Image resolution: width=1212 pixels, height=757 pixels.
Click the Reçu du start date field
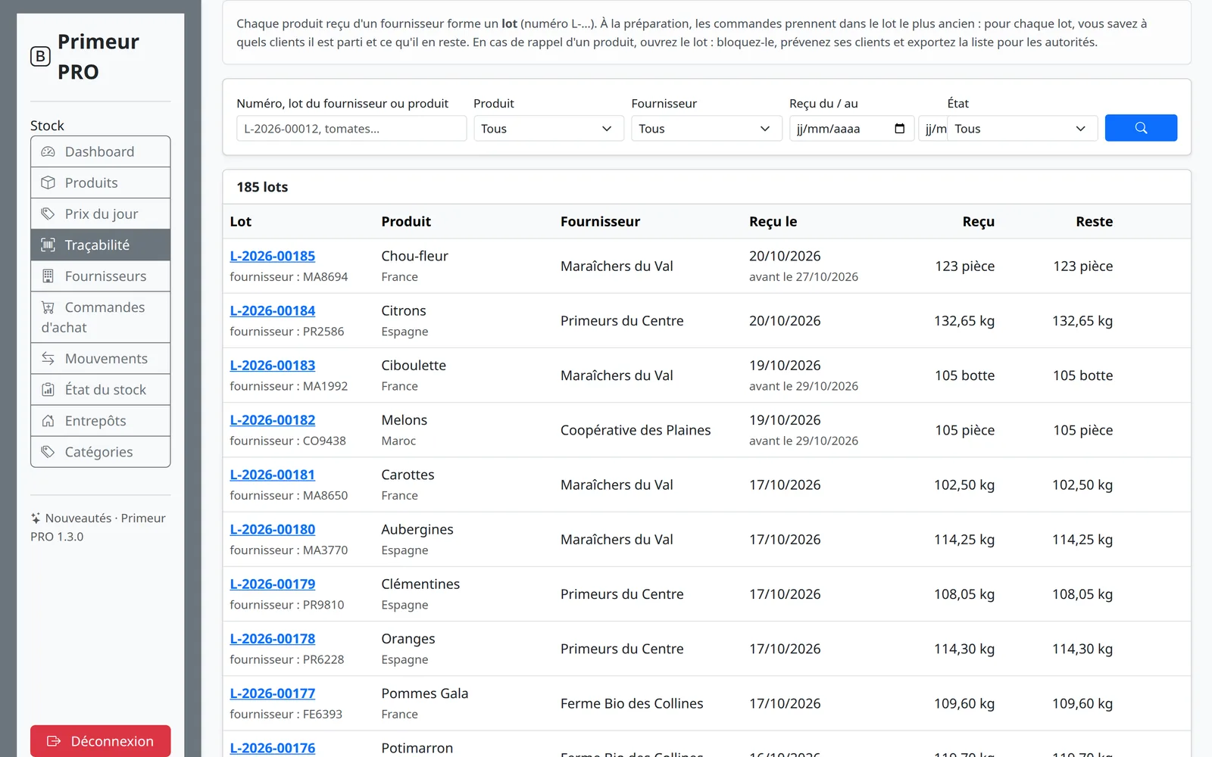click(851, 129)
